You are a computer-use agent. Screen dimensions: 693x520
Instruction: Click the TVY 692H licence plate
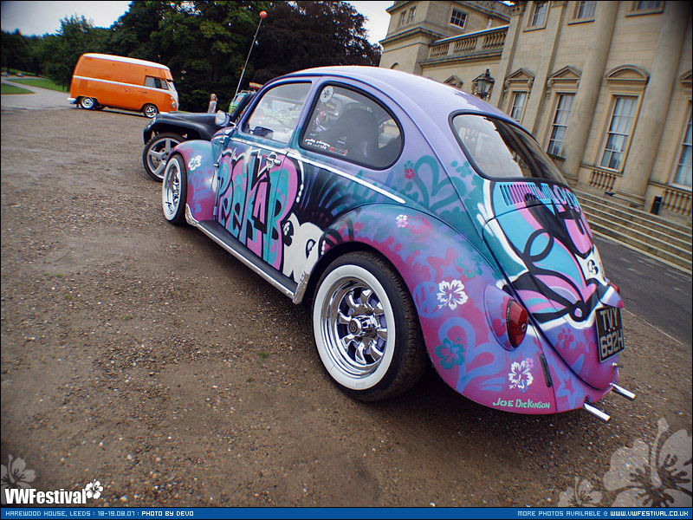tap(610, 334)
